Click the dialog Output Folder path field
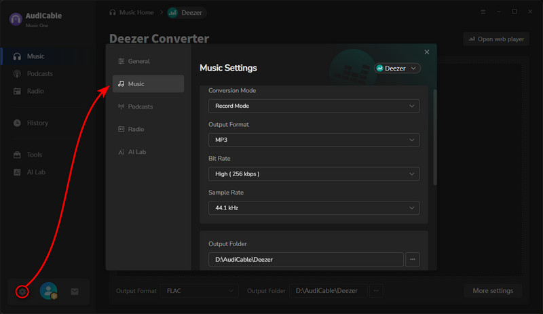Viewport: 543px width, 314px height. tap(306, 259)
